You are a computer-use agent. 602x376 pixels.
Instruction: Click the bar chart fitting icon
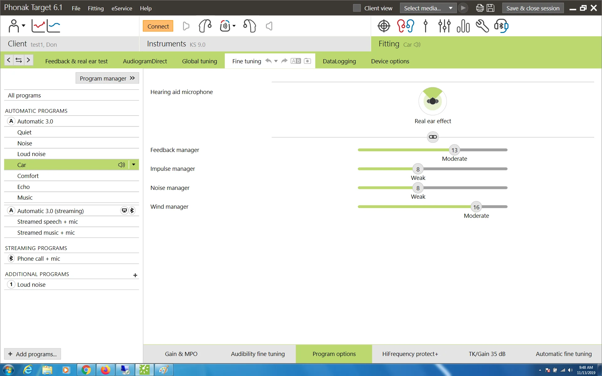point(463,26)
